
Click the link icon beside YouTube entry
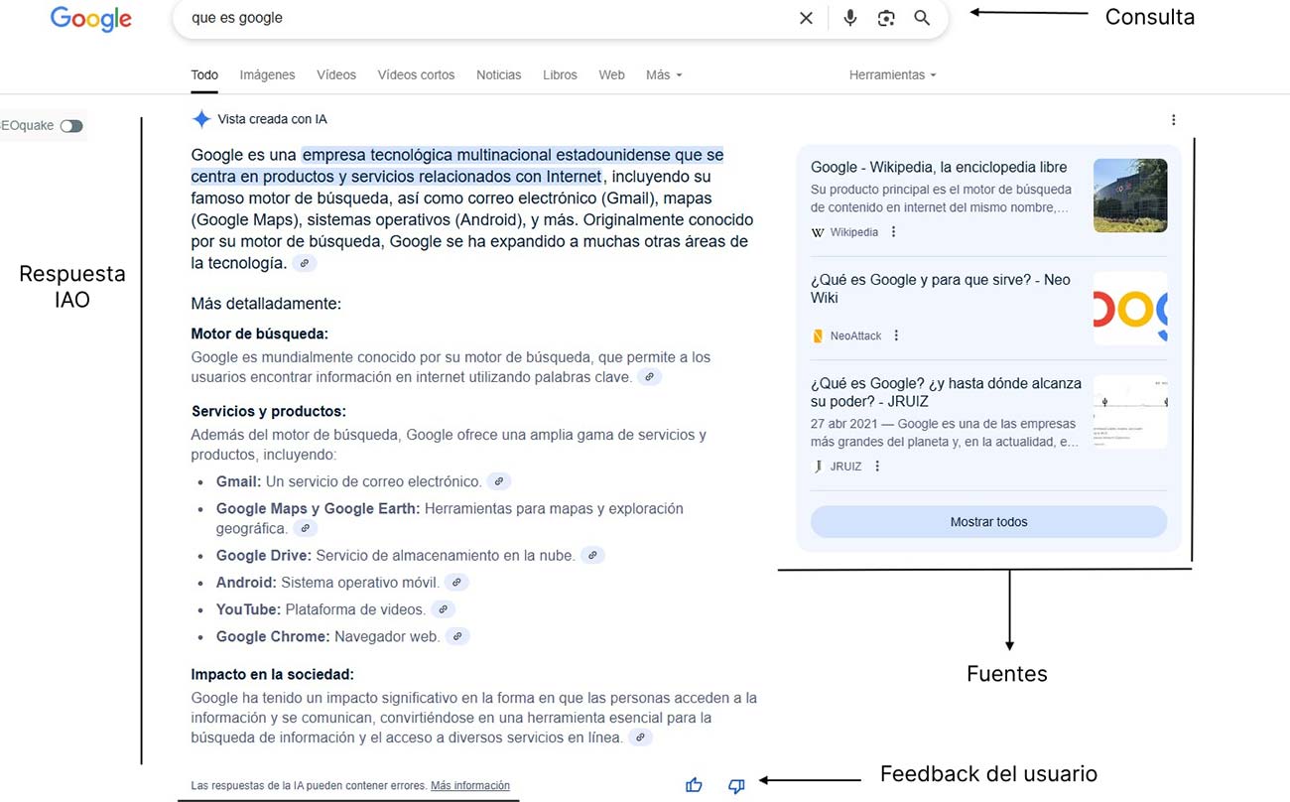click(444, 609)
